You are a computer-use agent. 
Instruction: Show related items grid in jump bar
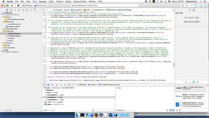44,10
